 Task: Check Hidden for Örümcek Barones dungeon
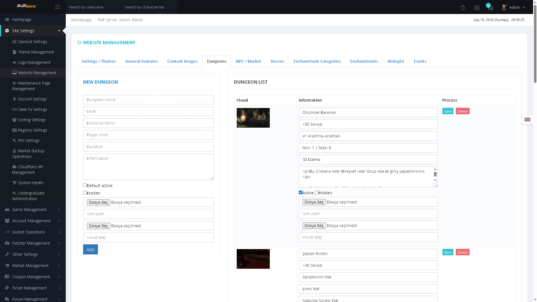[x=316, y=193]
